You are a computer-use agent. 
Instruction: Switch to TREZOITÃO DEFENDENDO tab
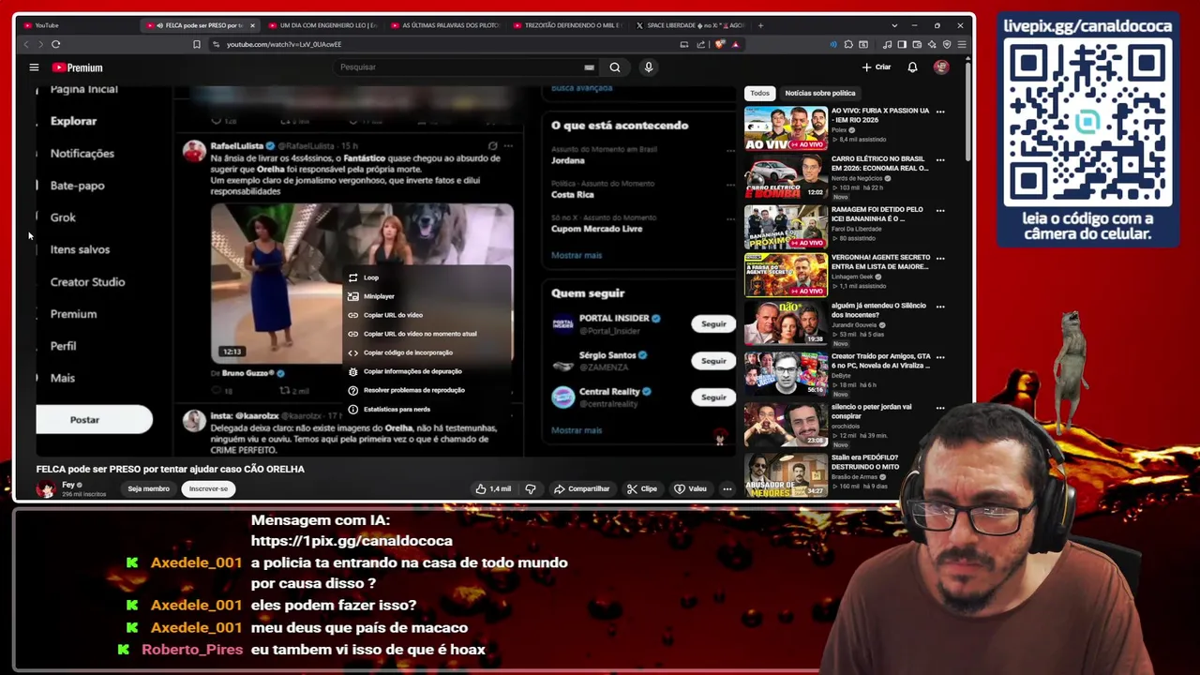click(x=567, y=25)
